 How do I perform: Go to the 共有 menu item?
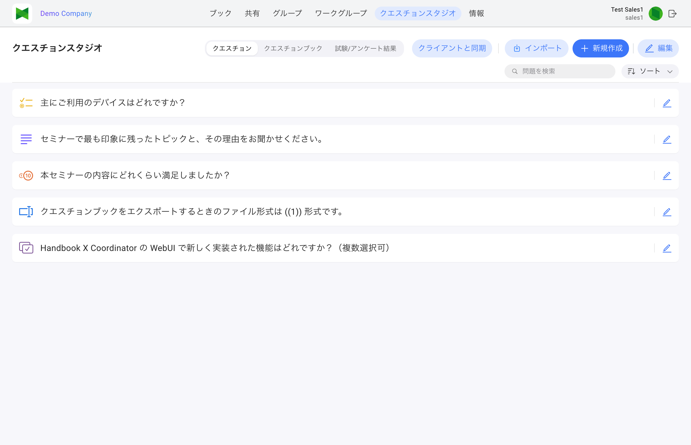[252, 13]
